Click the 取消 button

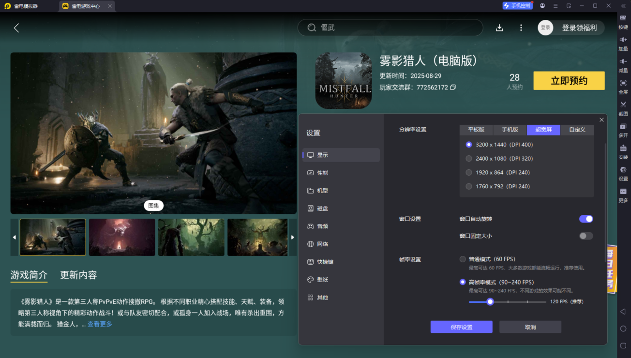point(530,327)
